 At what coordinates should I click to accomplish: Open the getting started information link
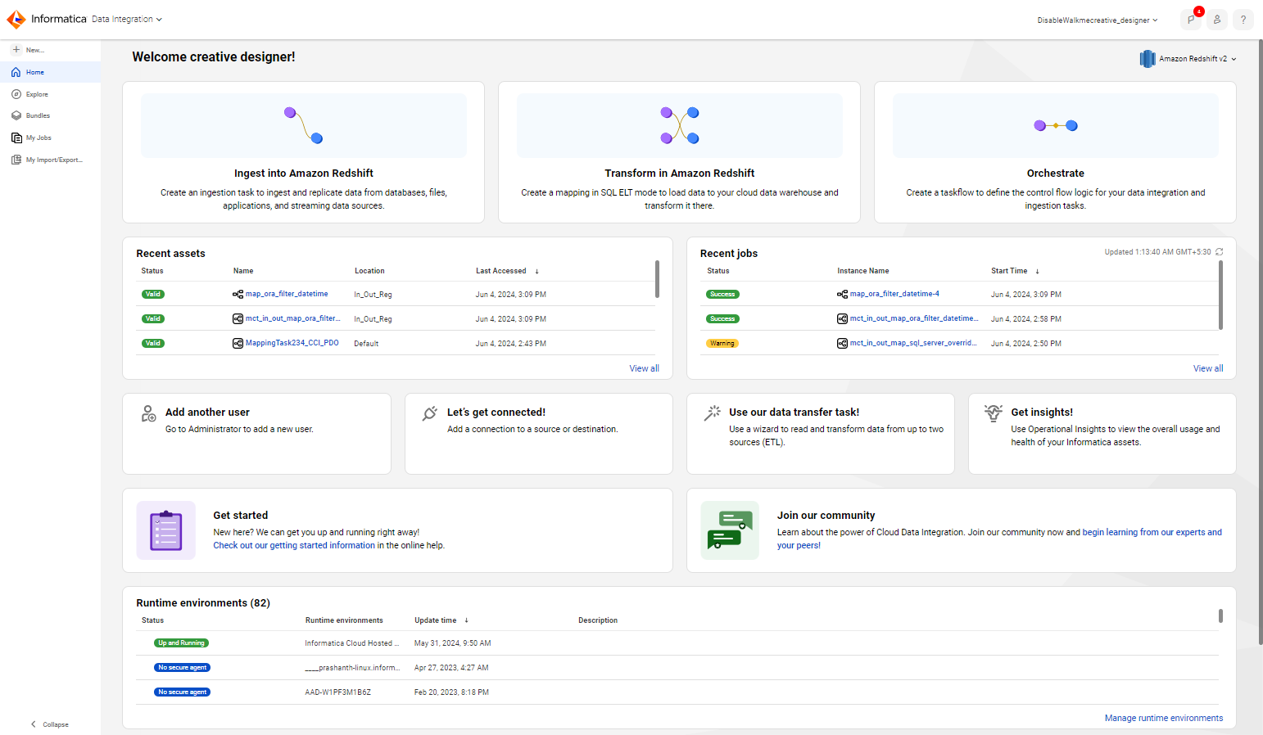(294, 545)
